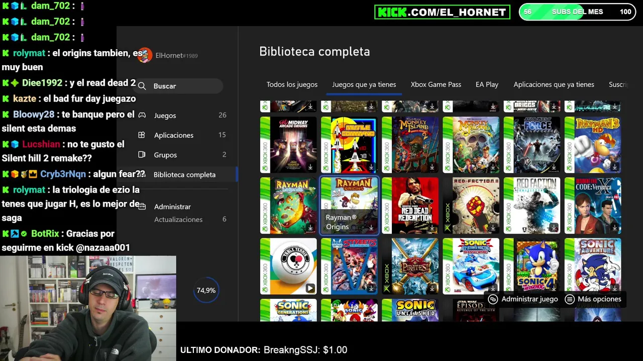The height and width of the screenshot is (361, 643).
Task: Click the download icon on Monkey Island 2 tile
Action: pyautogui.click(x=432, y=167)
